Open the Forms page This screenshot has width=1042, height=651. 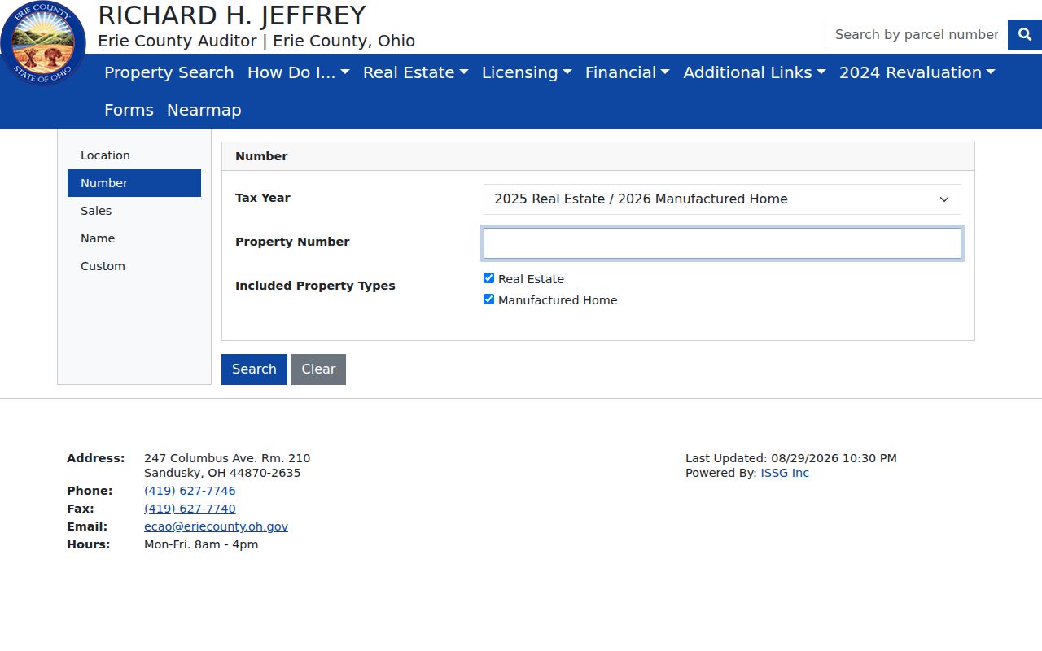click(x=129, y=110)
